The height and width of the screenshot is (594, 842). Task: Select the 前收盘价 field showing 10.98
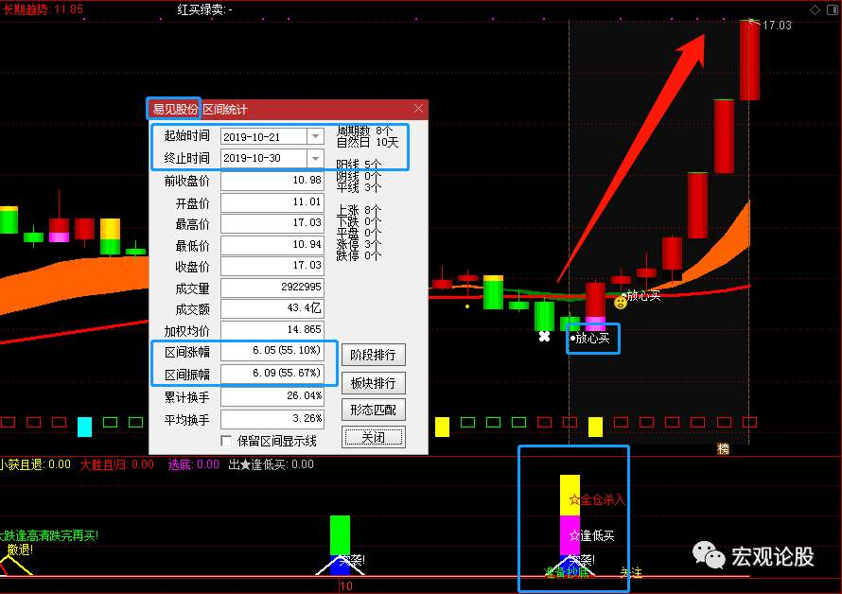(x=272, y=181)
